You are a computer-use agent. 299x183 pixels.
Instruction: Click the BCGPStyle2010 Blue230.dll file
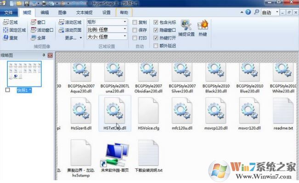pyautogui.click(x=249, y=78)
